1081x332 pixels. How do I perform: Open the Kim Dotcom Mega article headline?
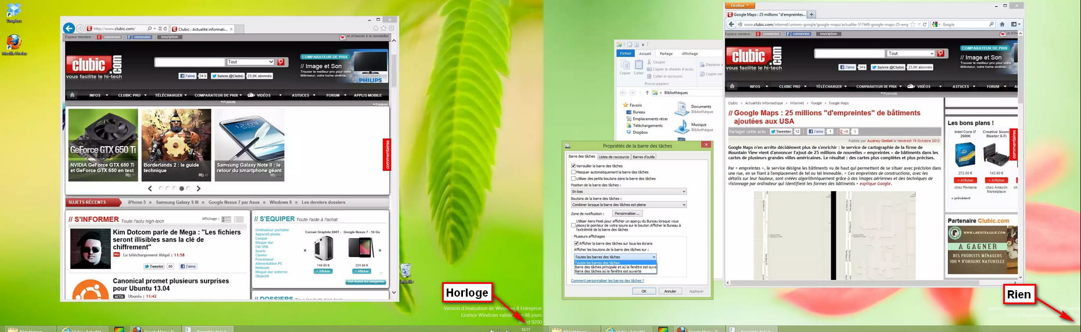pos(177,239)
